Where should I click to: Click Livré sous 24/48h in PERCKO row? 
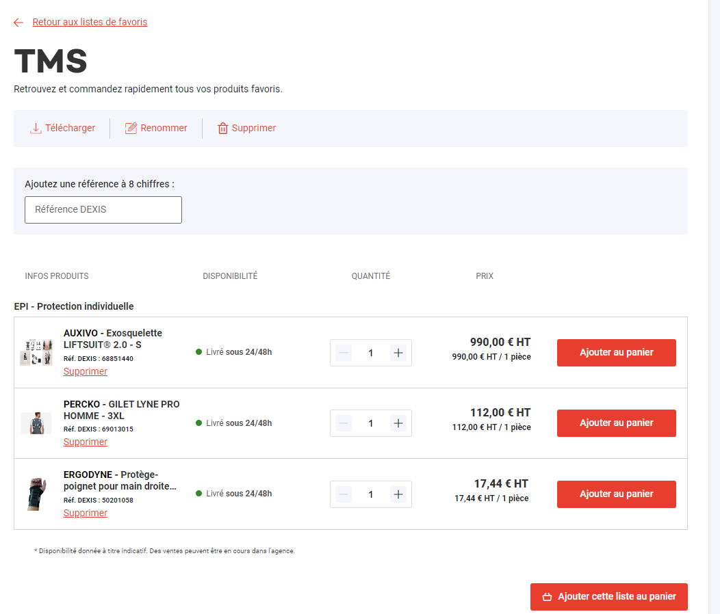point(233,423)
